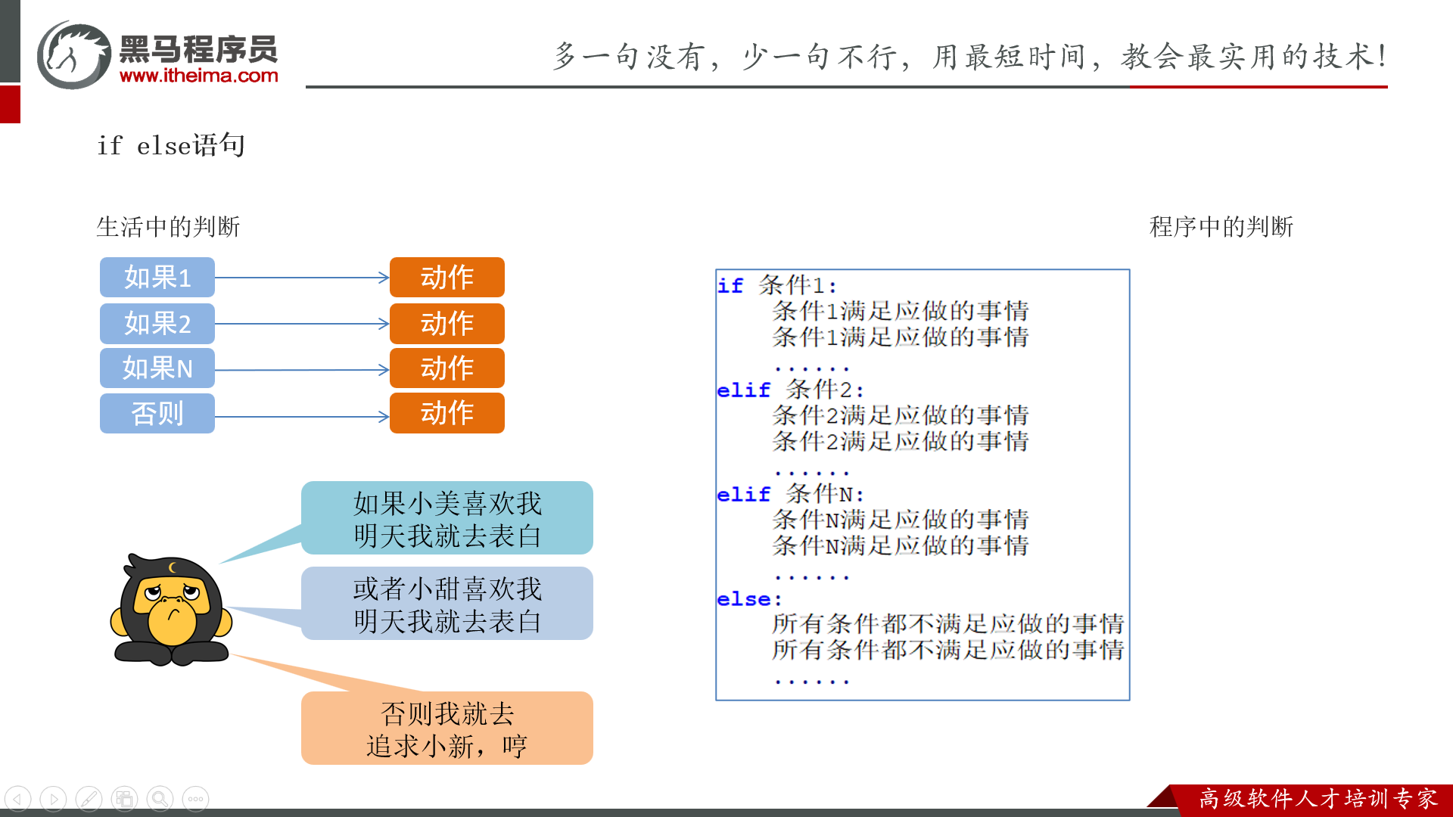Click the www.itheima.com link
The image size is (1453, 817).
tap(199, 76)
